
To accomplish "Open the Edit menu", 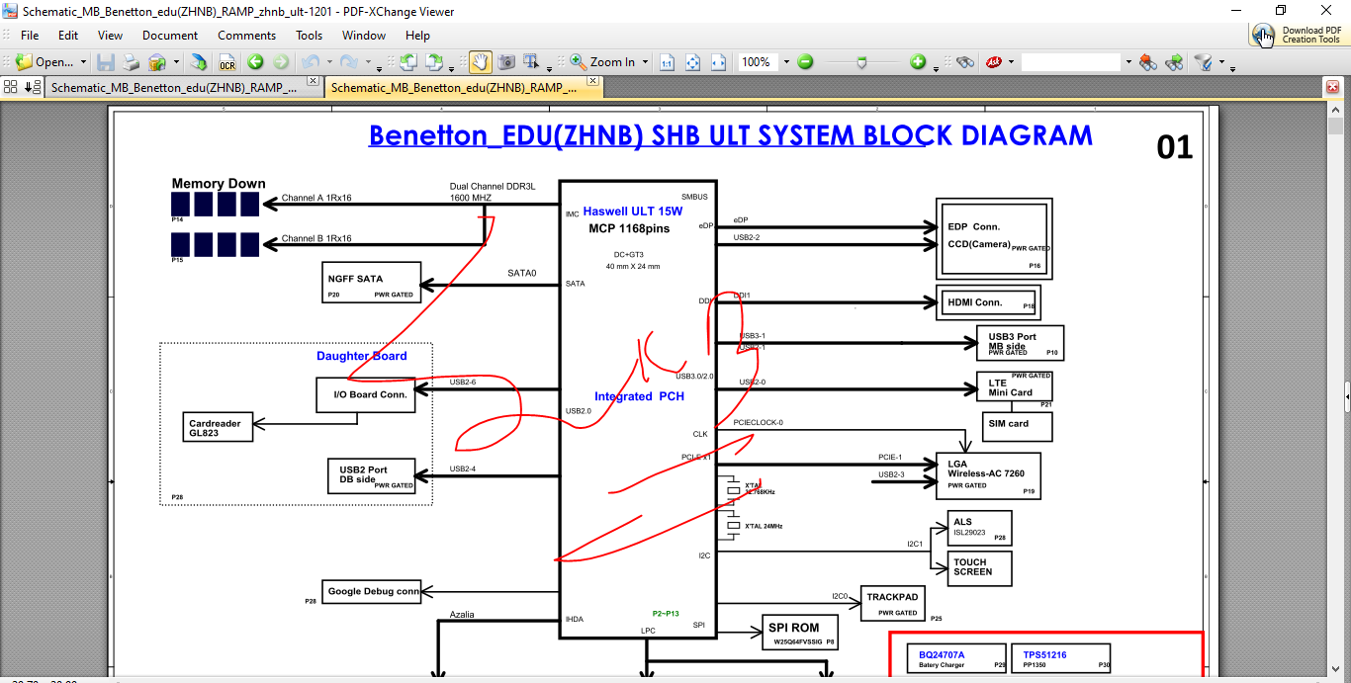I will click(68, 36).
